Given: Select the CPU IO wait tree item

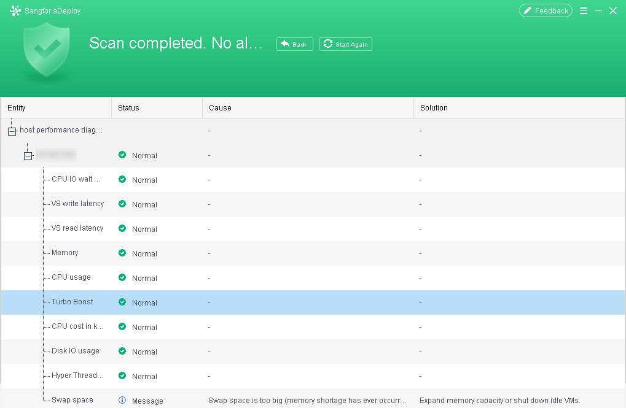Looking at the screenshot, I should [x=76, y=179].
